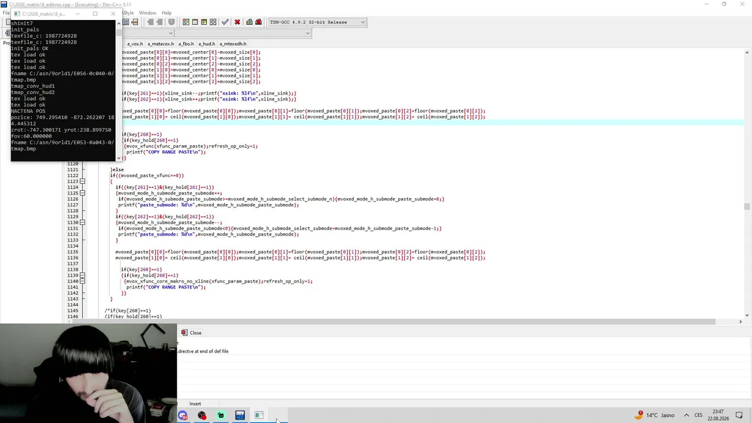The height and width of the screenshot is (423, 752).
Task: Collapse the code fold at line 1140
Action: point(82,281)
